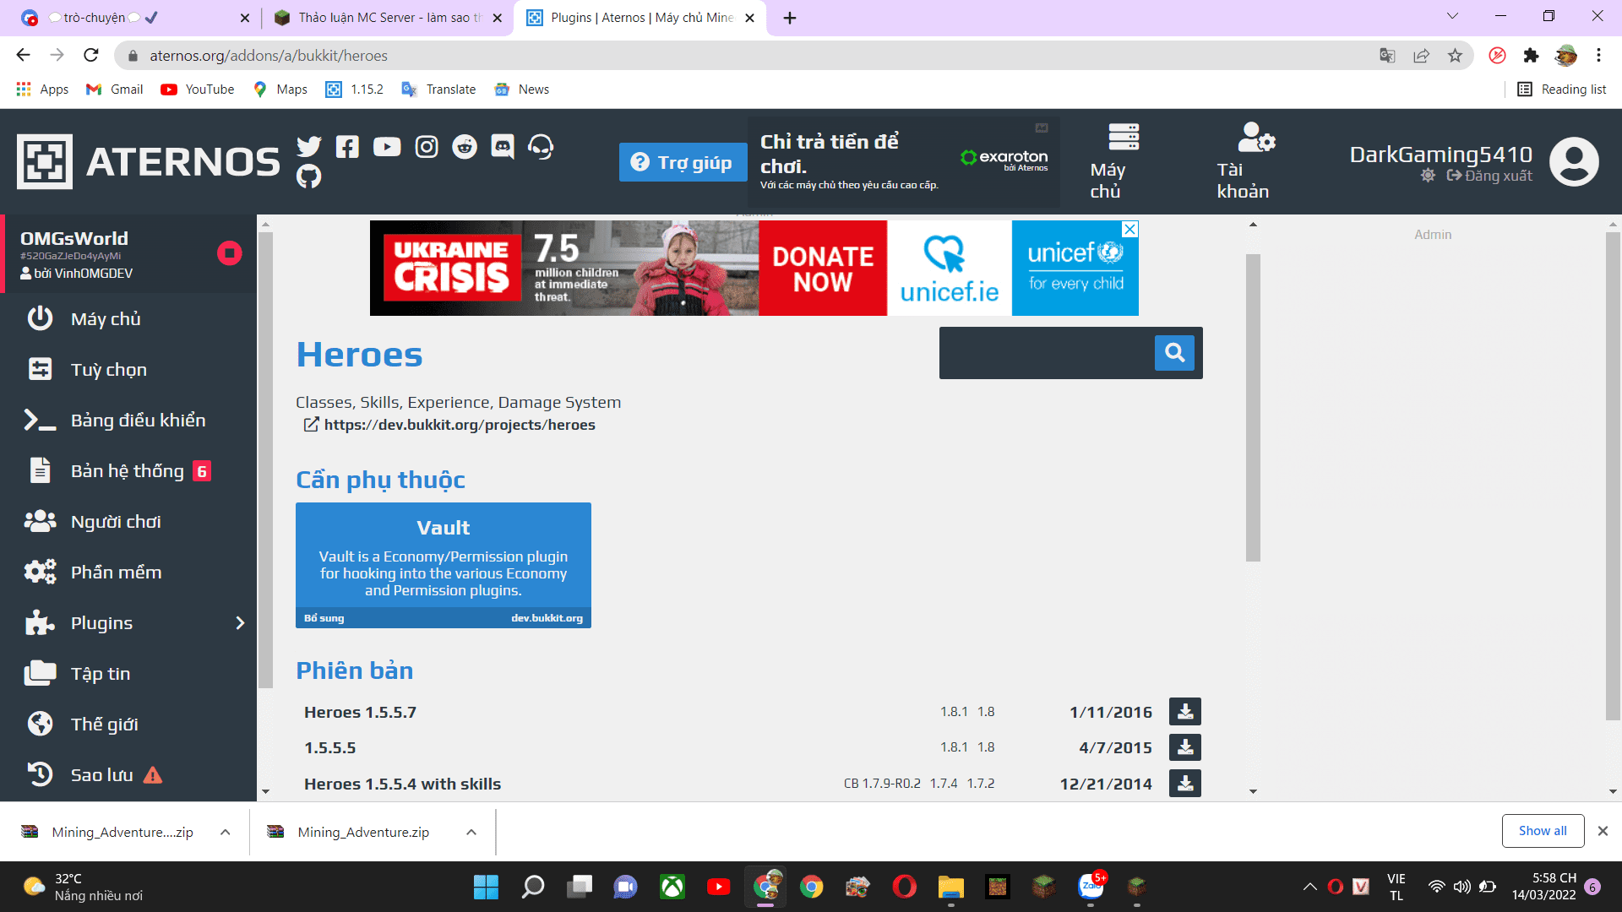
Task: Open the Aternos Discord icon
Action: point(503,147)
